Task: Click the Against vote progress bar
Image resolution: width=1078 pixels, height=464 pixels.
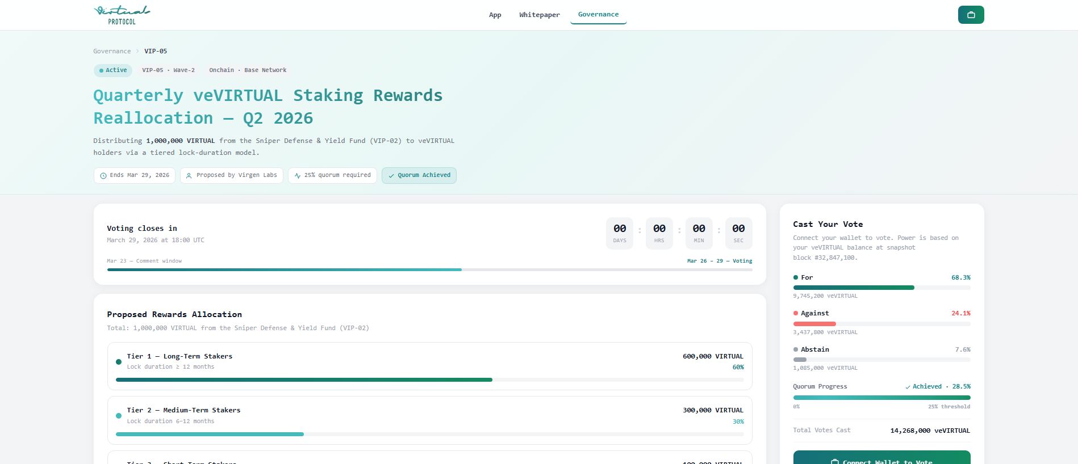Action: pyautogui.click(x=881, y=324)
